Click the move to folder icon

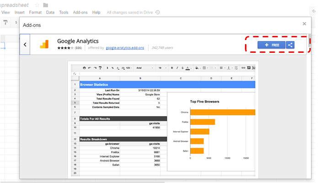click(x=46, y=5)
